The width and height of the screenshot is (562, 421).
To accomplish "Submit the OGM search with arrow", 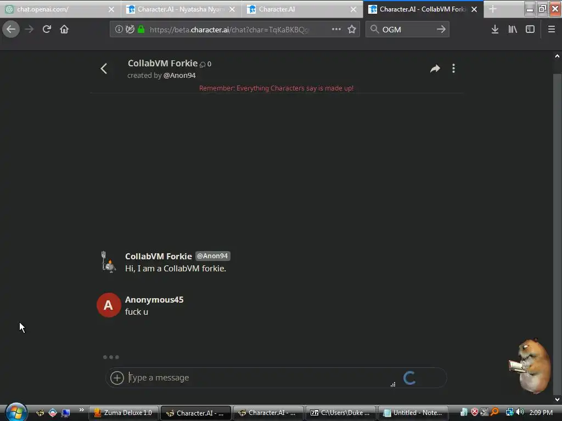I will (x=441, y=30).
